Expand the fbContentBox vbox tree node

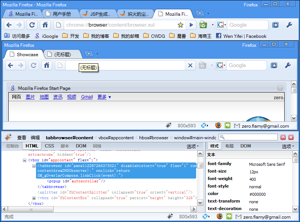pyautogui.click(x=34, y=198)
